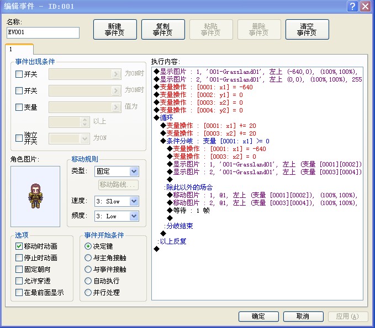This screenshot has height=328, width=375.
Task: Enable the first 开关 condition checkbox
Action: coord(19,74)
